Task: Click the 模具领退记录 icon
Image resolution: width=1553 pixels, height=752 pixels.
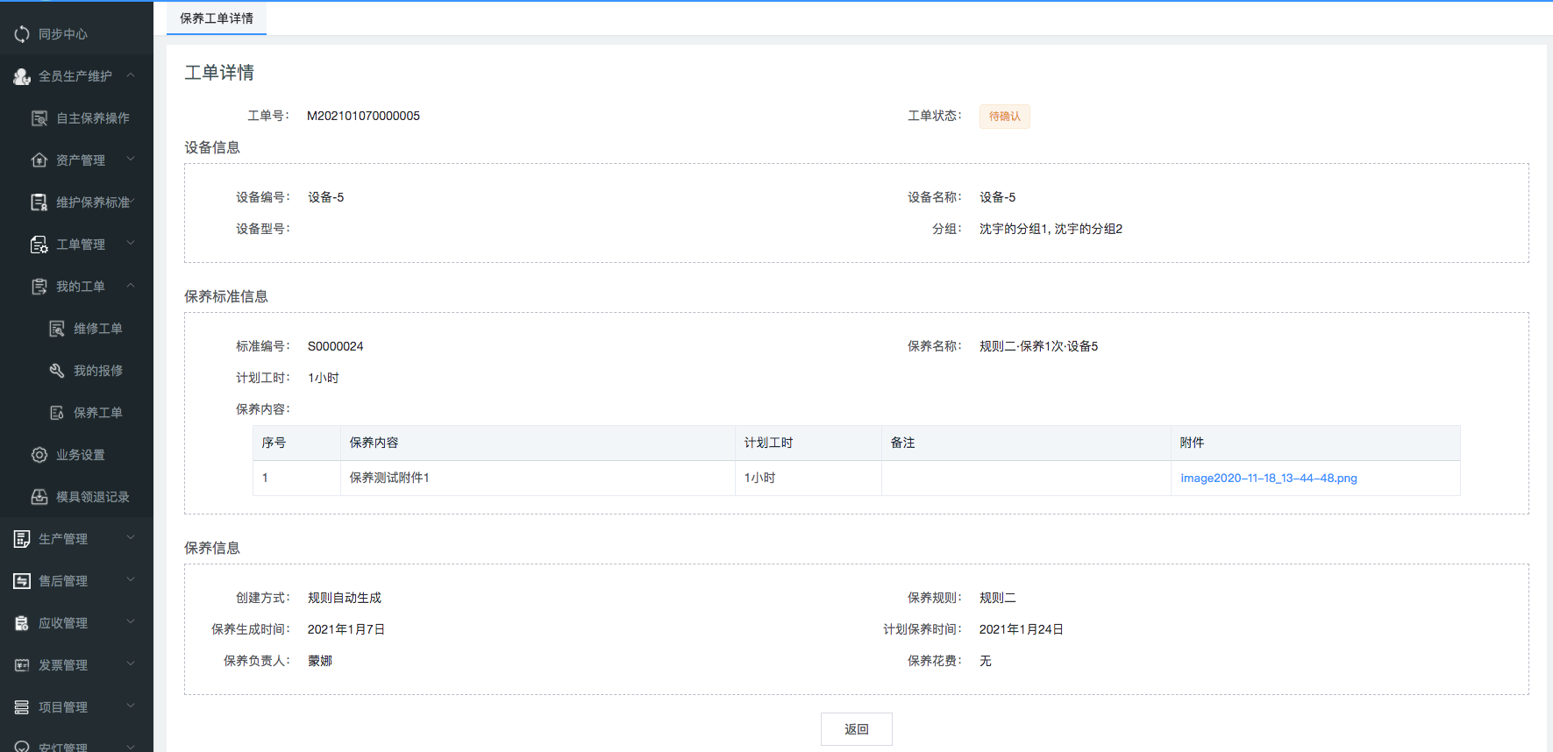Action: pos(39,497)
